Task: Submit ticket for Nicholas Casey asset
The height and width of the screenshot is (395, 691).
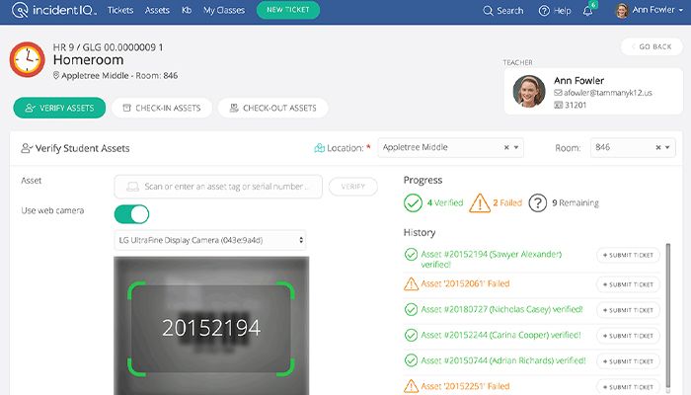Action: point(628,310)
